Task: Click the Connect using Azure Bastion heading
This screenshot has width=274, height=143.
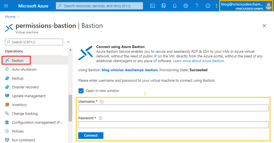Action: pos(120,47)
